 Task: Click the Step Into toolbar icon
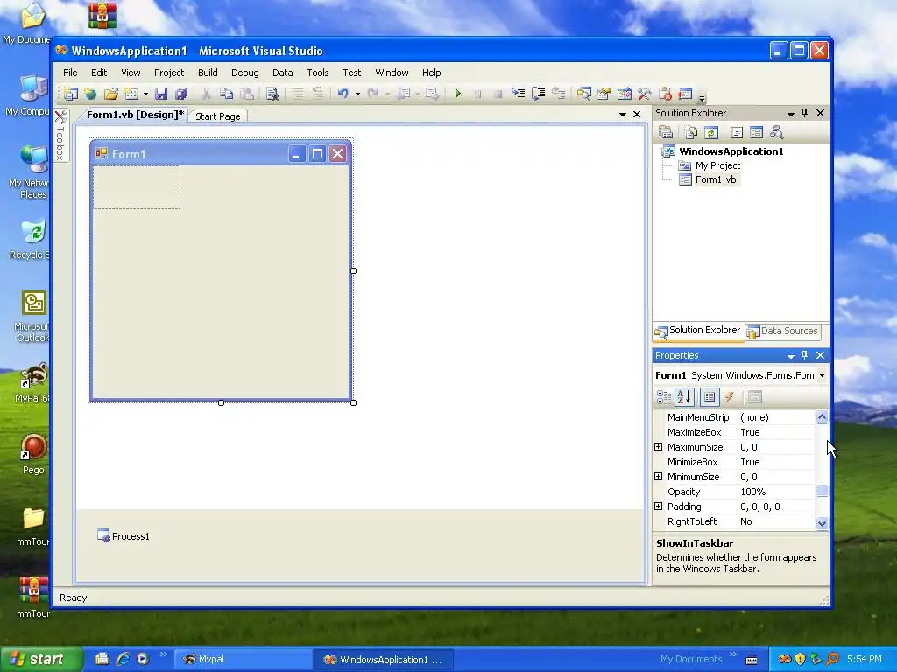coord(519,93)
